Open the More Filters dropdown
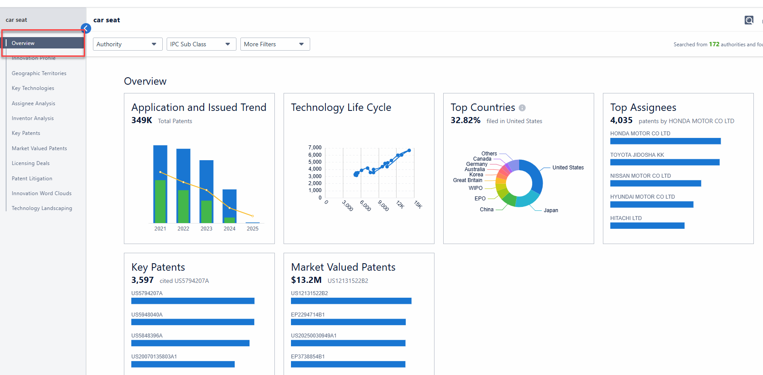 coord(275,44)
